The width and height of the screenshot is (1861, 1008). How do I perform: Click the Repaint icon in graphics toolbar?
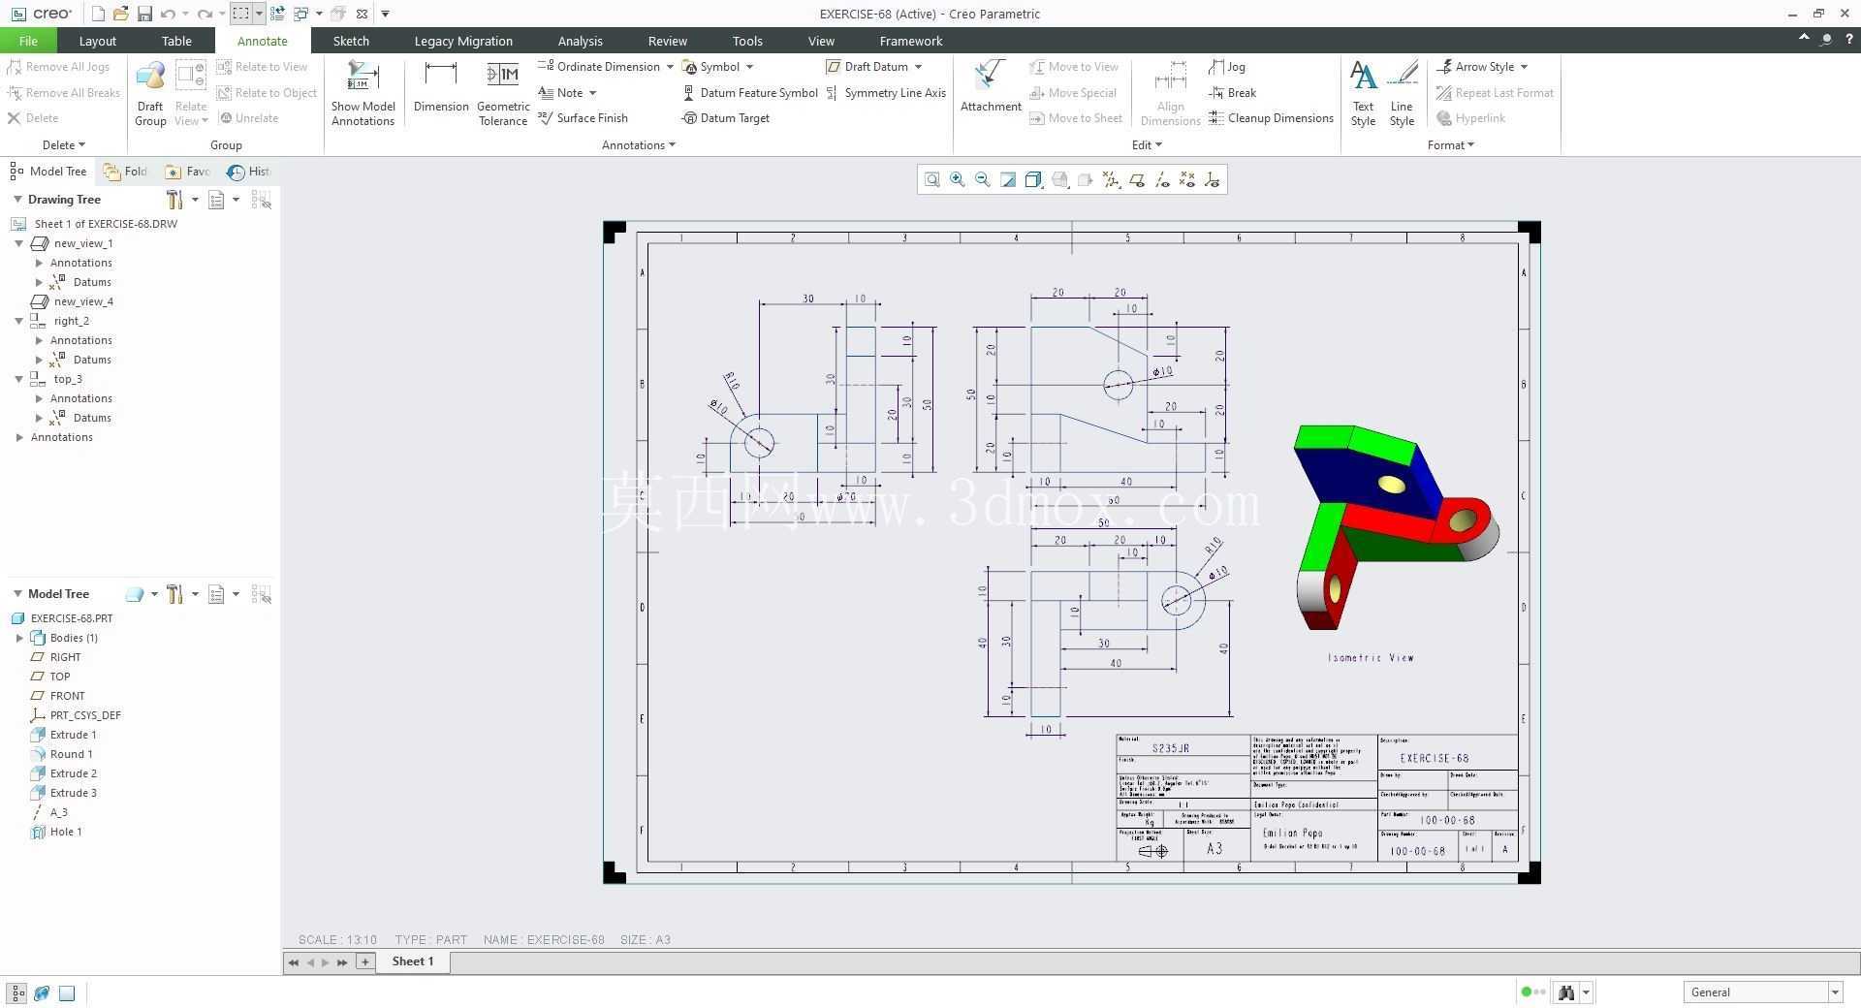(x=1008, y=179)
